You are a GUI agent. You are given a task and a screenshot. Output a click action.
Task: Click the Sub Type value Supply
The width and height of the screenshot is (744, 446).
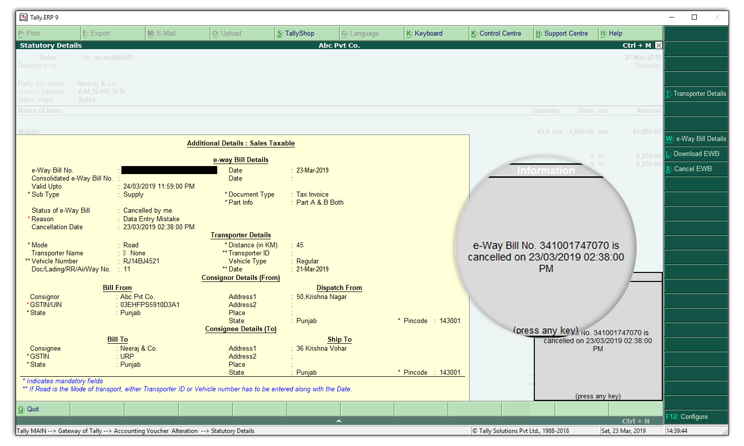tap(133, 194)
